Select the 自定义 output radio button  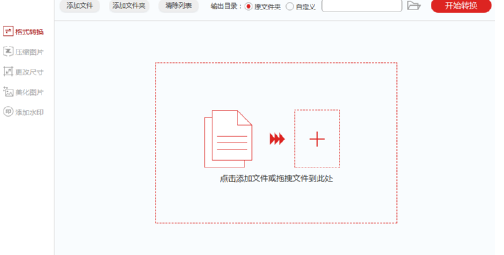coord(290,6)
